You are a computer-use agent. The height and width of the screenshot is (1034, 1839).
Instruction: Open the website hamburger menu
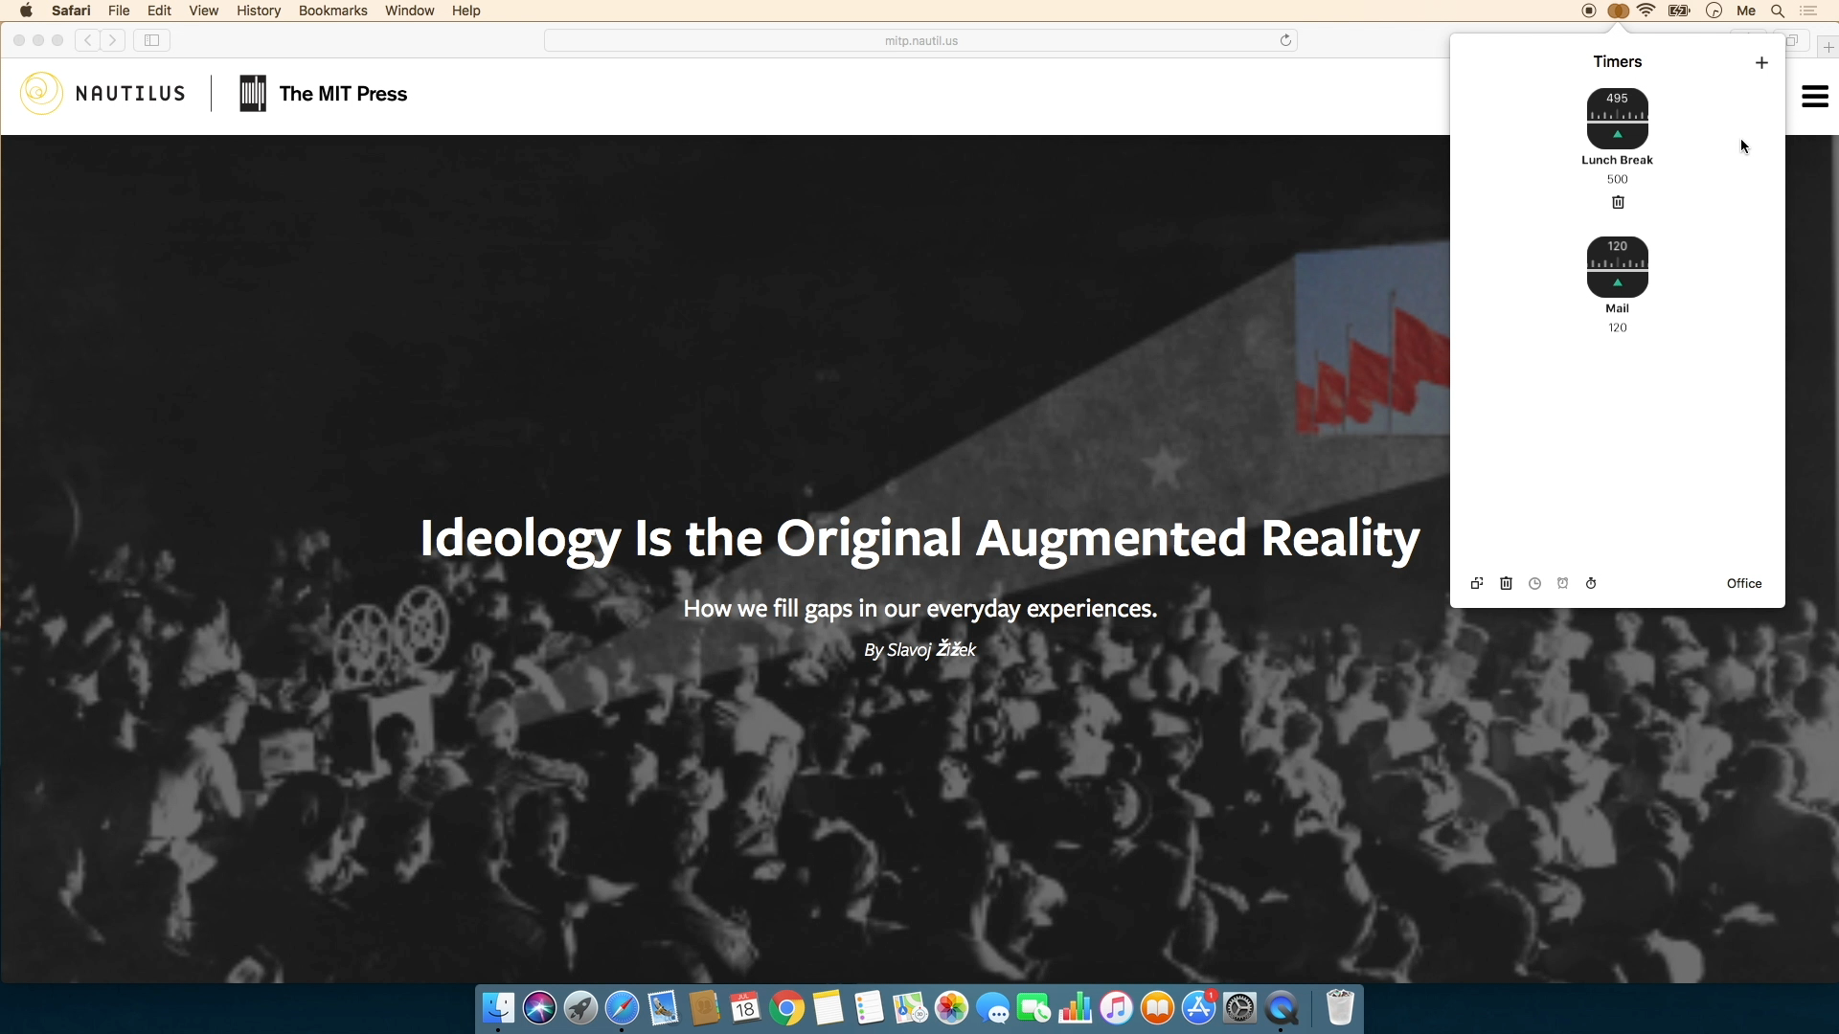pyautogui.click(x=1814, y=96)
